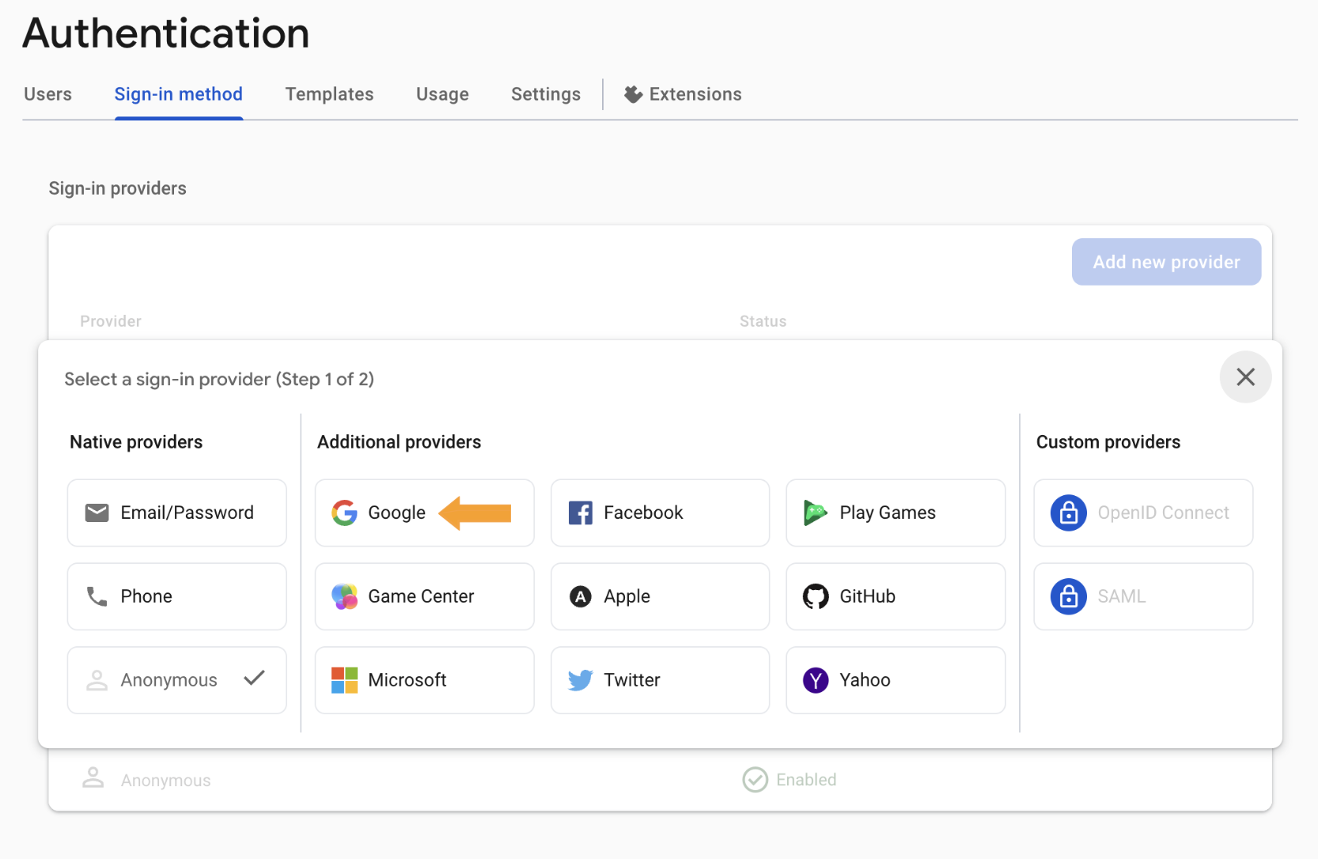Click the Authentication page heading
The height and width of the screenshot is (859, 1318).
[x=166, y=33]
